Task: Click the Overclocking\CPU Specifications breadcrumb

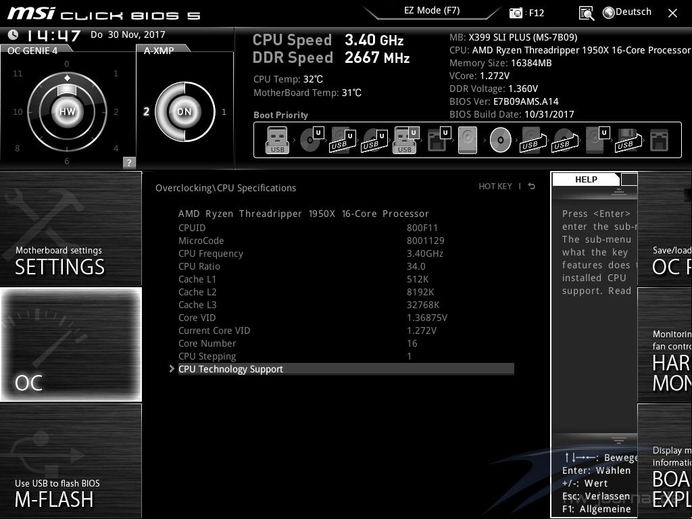Action: point(226,188)
